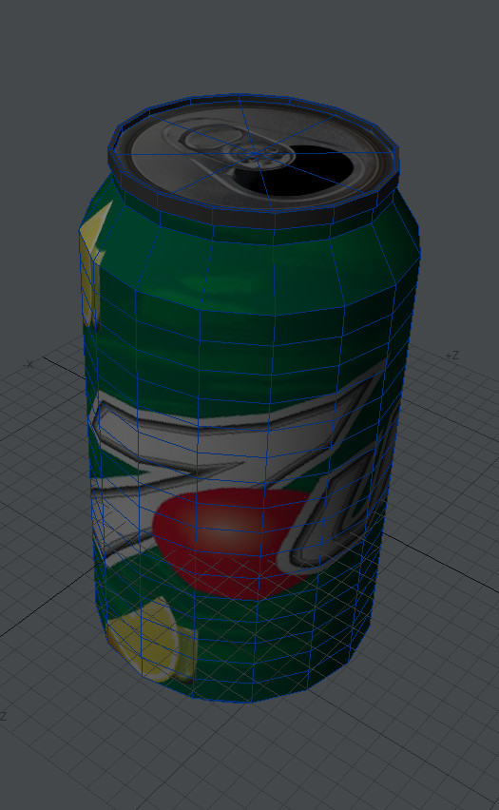Click the "-X" axis label
The width and height of the screenshot is (499, 810).
[29, 365]
